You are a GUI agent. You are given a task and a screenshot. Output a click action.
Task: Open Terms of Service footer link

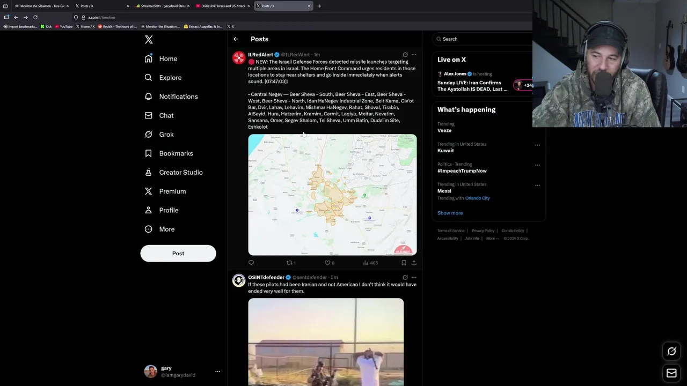click(451, 231)
